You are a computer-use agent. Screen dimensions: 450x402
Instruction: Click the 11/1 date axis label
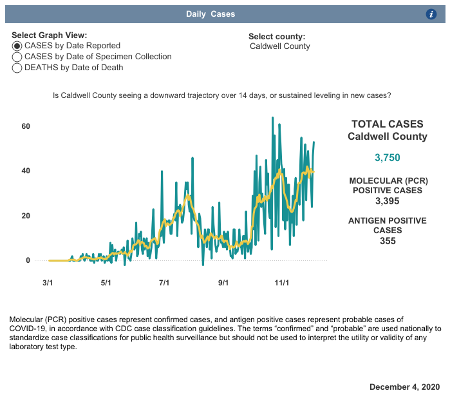(x=282, y=282)
